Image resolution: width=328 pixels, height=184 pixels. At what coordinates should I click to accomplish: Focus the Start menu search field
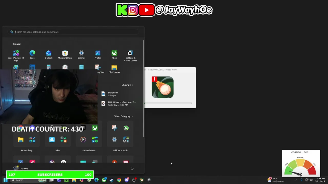click(x=74, y=32)
